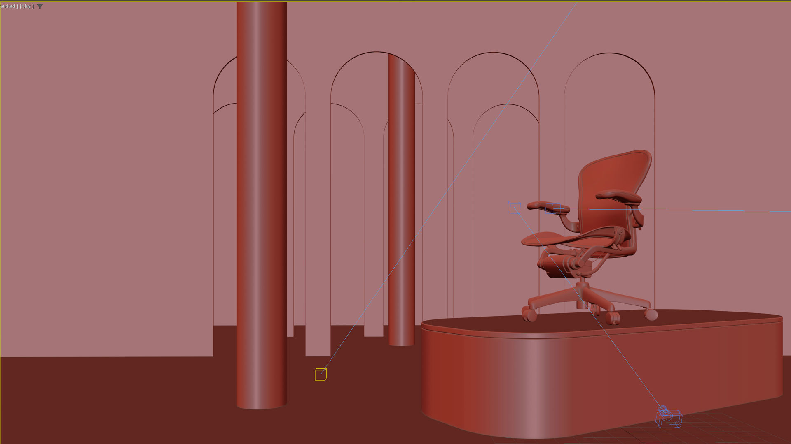Select the tall foreground column
This screenshot has width=791, height=444.
point(262,206)
